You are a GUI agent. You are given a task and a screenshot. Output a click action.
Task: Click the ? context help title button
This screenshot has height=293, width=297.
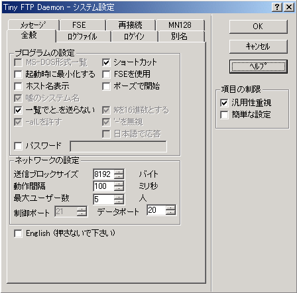277,7
